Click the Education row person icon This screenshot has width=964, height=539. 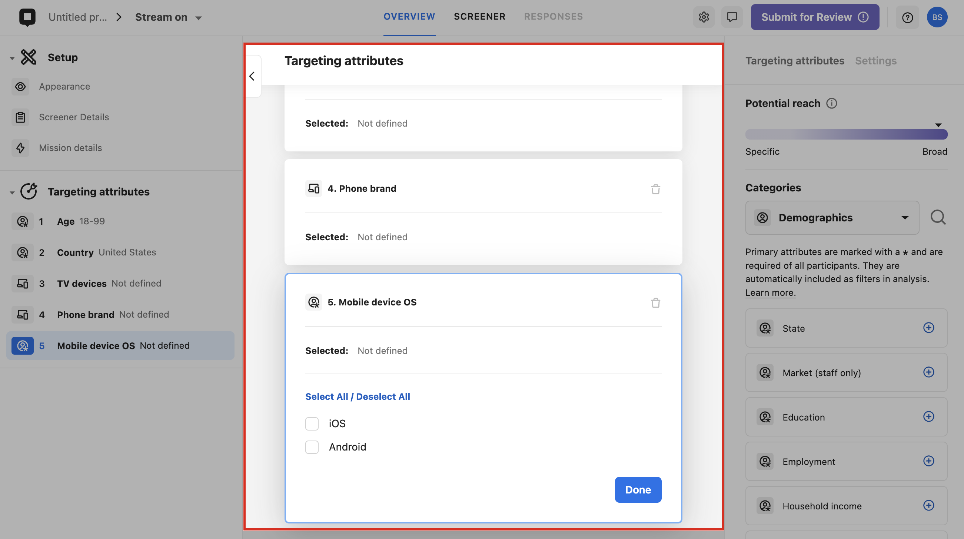[765, 417]
